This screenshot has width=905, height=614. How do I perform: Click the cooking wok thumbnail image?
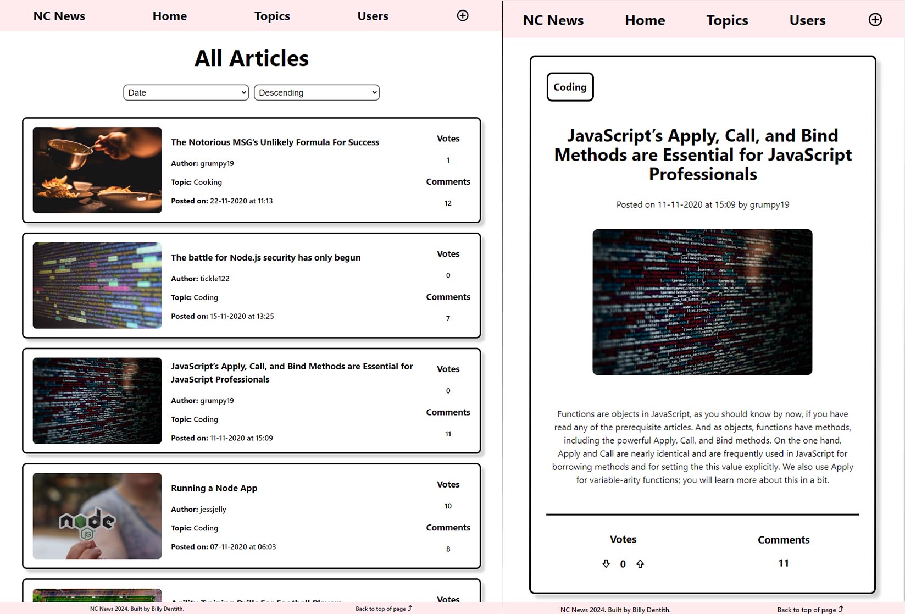point(97,170)
